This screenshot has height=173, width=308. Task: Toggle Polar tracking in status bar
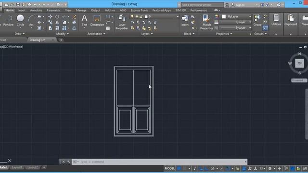point(212,168)
